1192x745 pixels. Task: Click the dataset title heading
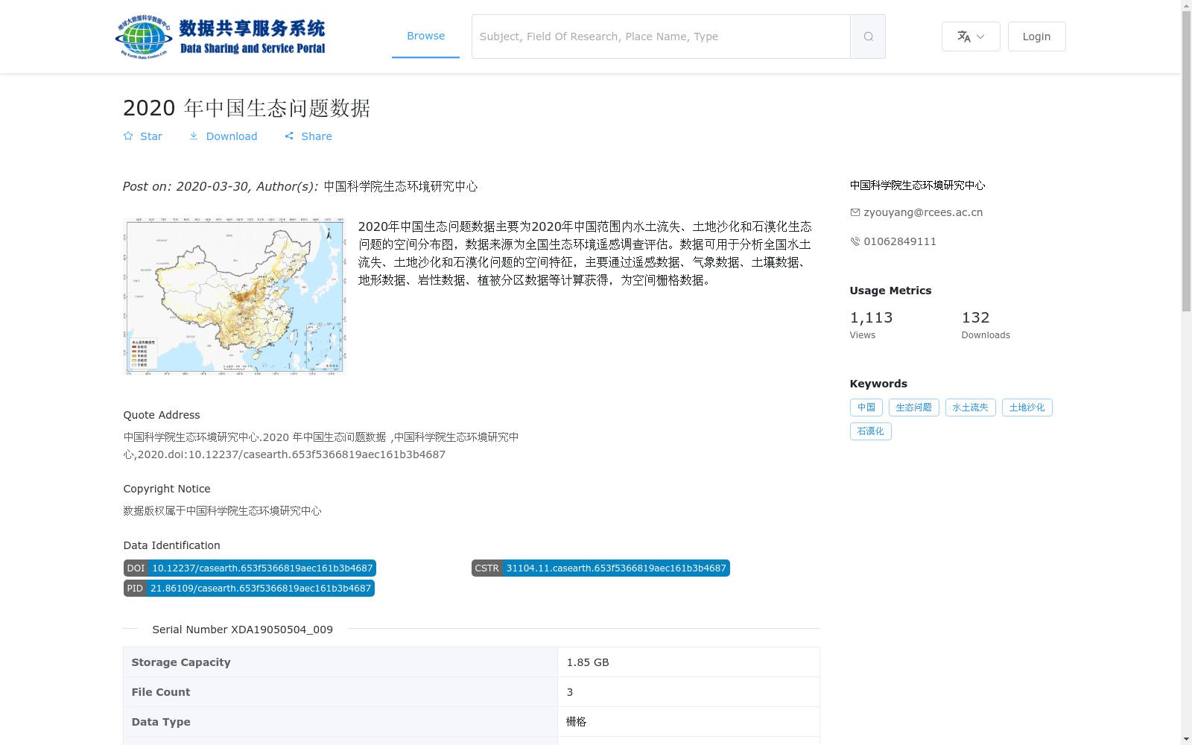247,108
